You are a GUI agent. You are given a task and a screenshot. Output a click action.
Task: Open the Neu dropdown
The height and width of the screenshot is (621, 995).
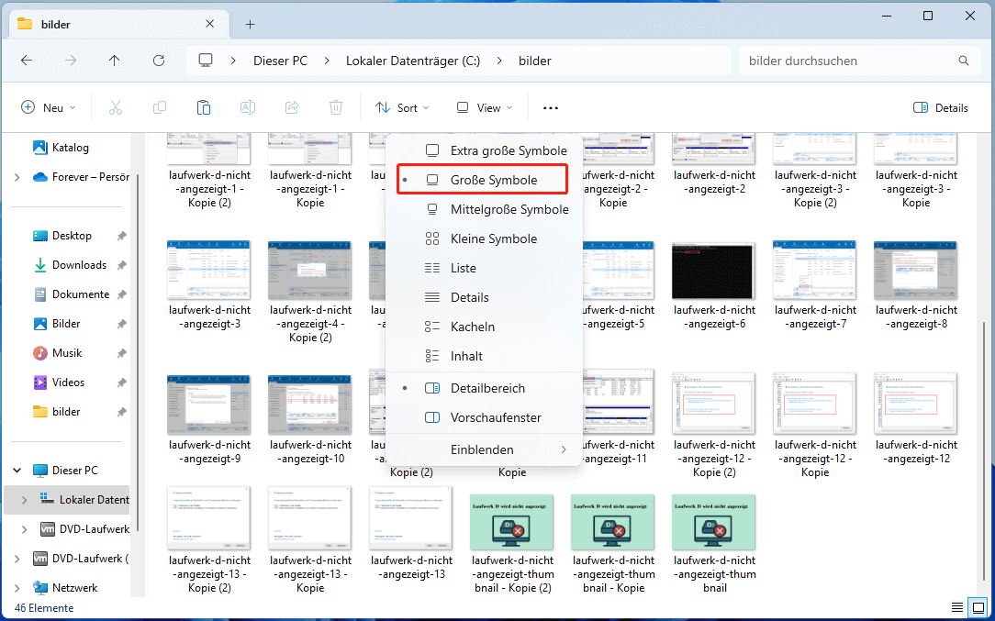tap(48, 107)
